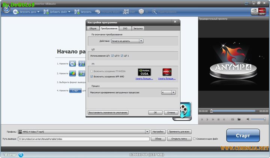
Task: Toggle the ЦП 0 checkbox
Action: pyautogui.click(x=112, y=56)
